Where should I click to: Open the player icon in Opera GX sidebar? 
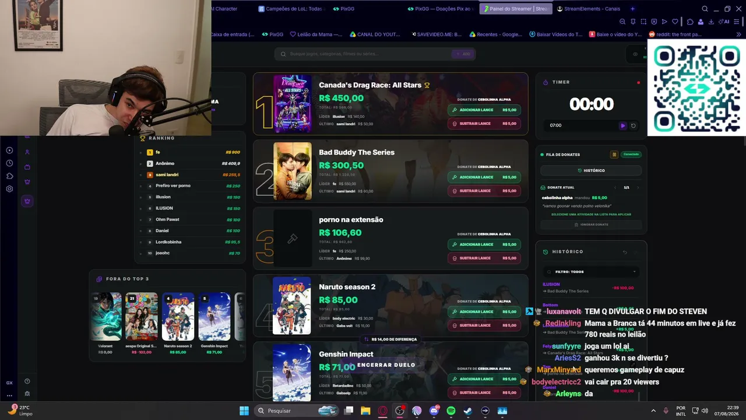tap(9, 150)
